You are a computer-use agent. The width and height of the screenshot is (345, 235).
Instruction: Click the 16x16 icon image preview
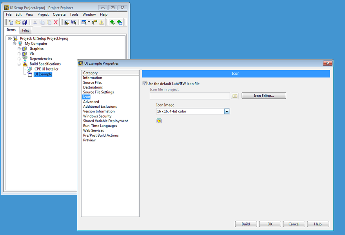[x=159, y=121]
